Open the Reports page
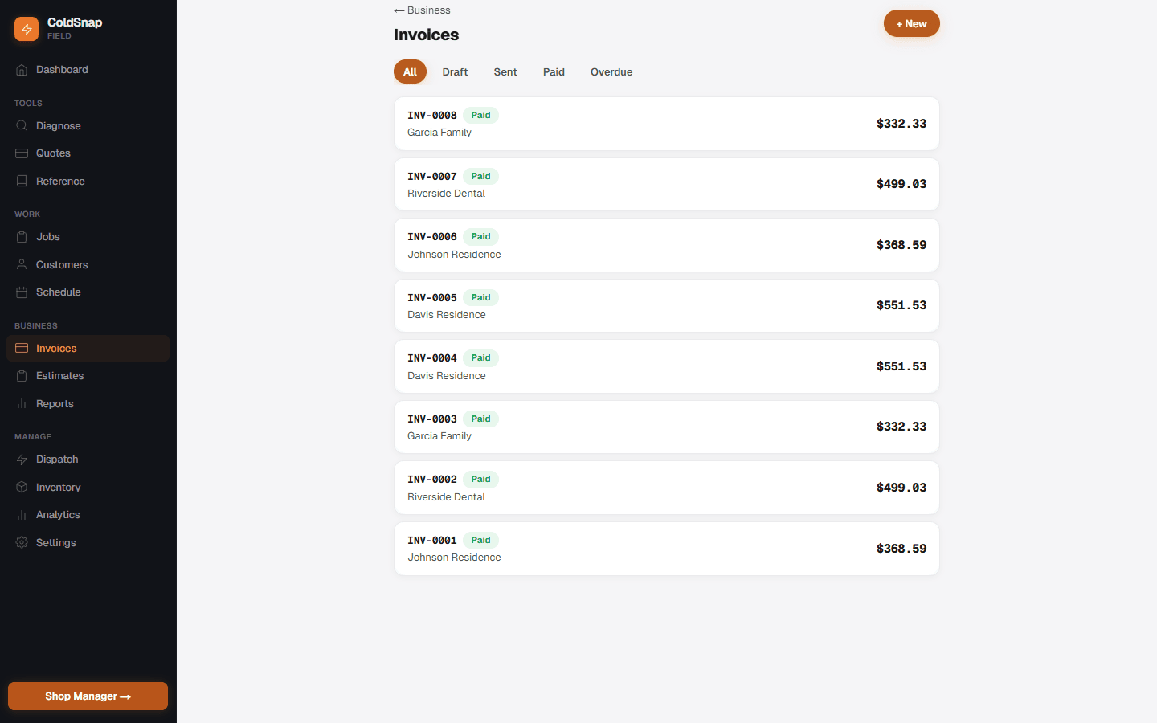Image resolution: width=1157 pixels, height=723 pixels. coord(88,403)
